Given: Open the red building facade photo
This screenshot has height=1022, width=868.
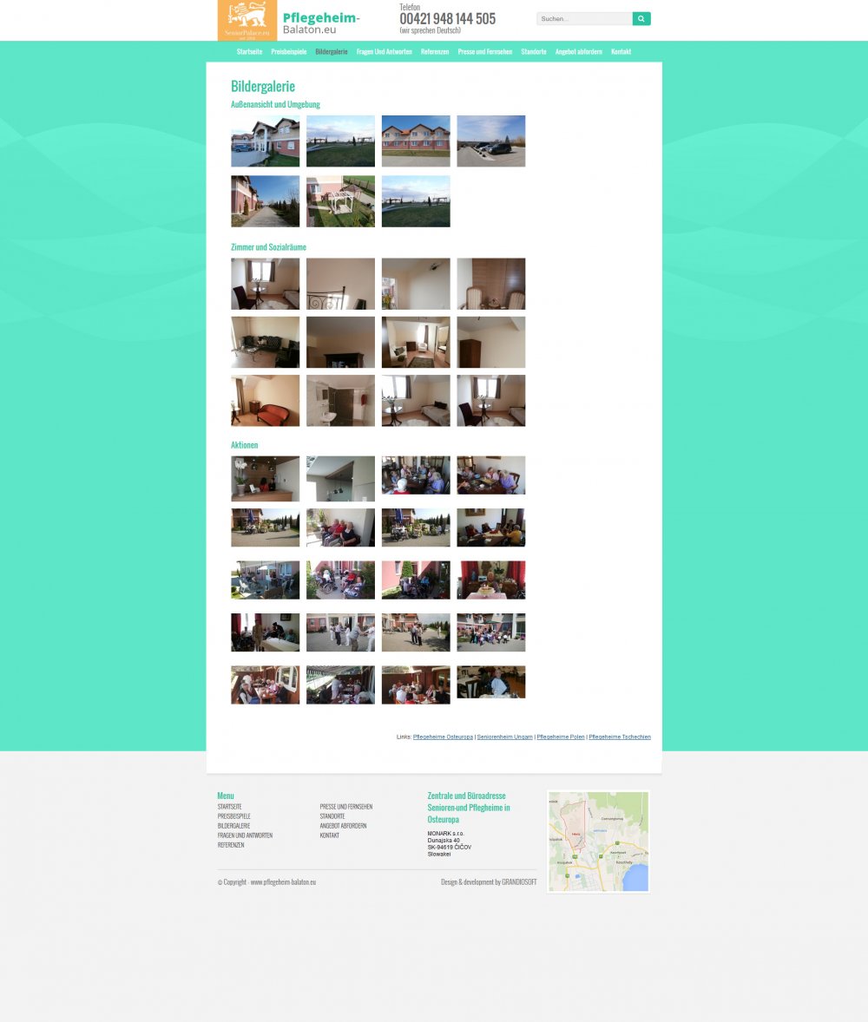Looking at the screenshot, I should [416, 141].
